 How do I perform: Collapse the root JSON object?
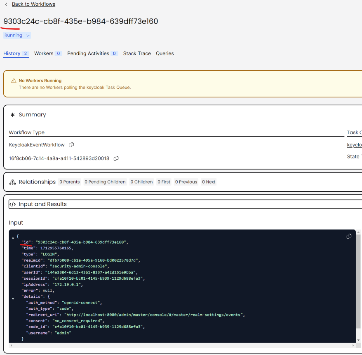[13, 238]
